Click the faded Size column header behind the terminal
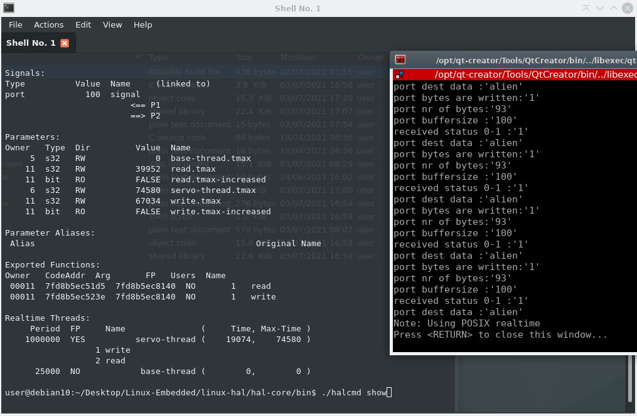 pyautogui.click(x=244, y=58)
